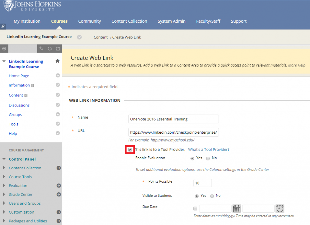Open the course title dropdown in breadcrumb
Viewport: 310px width, 225px height.
click(x=79, y=37)
